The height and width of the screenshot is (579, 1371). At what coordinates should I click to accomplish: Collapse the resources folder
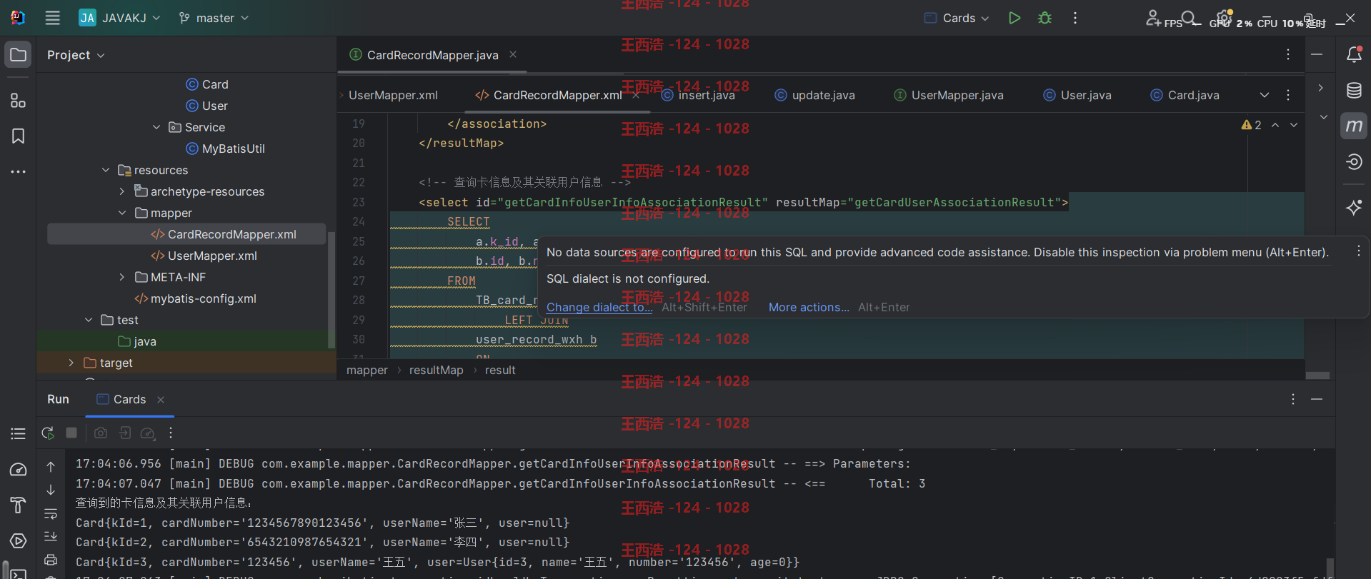[x=106, y=170]
